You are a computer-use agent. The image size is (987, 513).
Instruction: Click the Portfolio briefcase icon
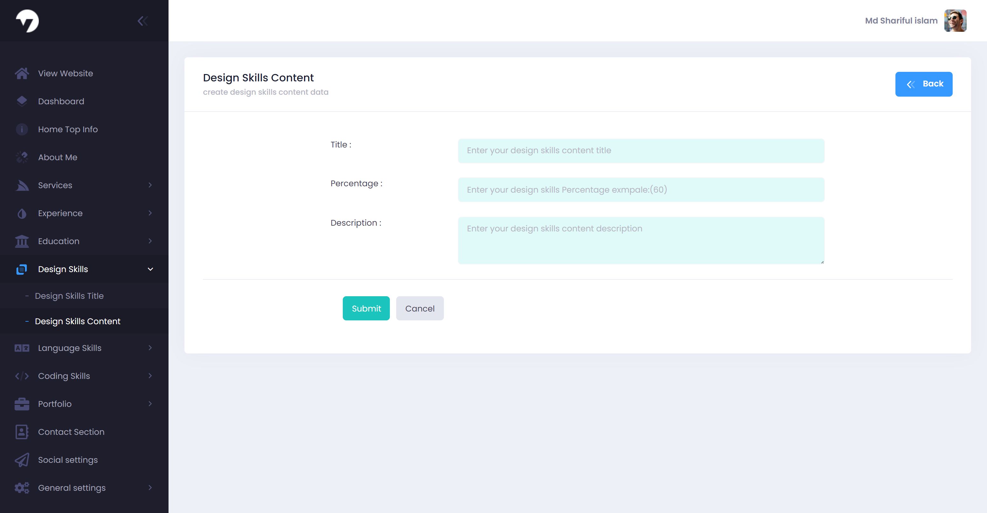(x=22, y=404)
